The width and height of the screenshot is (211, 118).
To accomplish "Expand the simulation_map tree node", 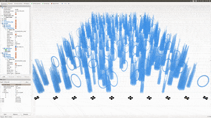I will [1, 22].
